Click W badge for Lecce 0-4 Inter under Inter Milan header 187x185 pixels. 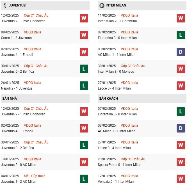[x=181, y=86]
